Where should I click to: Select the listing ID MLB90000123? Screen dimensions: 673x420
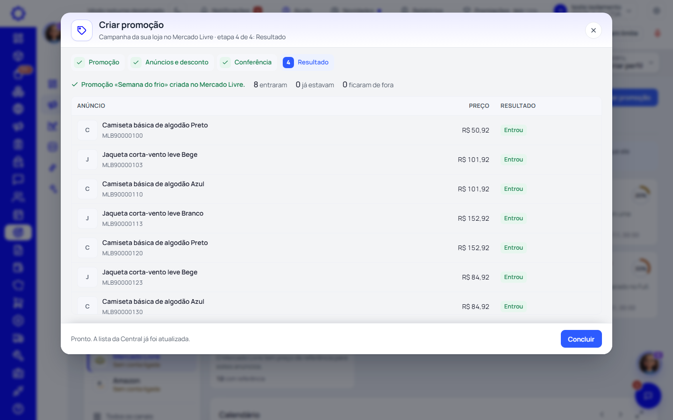point(122,283)
